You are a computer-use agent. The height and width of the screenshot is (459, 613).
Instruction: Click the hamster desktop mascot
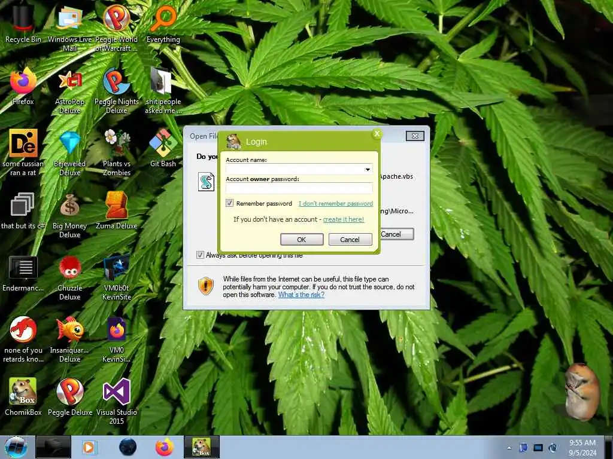[x=582, y=392]
